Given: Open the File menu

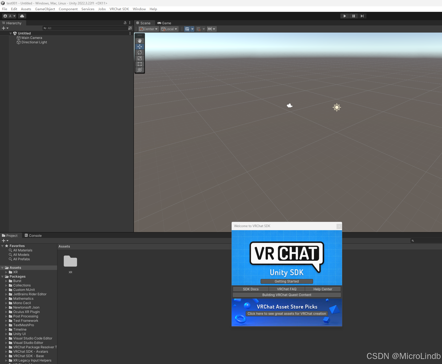Looking at the screenshot, I should coord(5,9).
